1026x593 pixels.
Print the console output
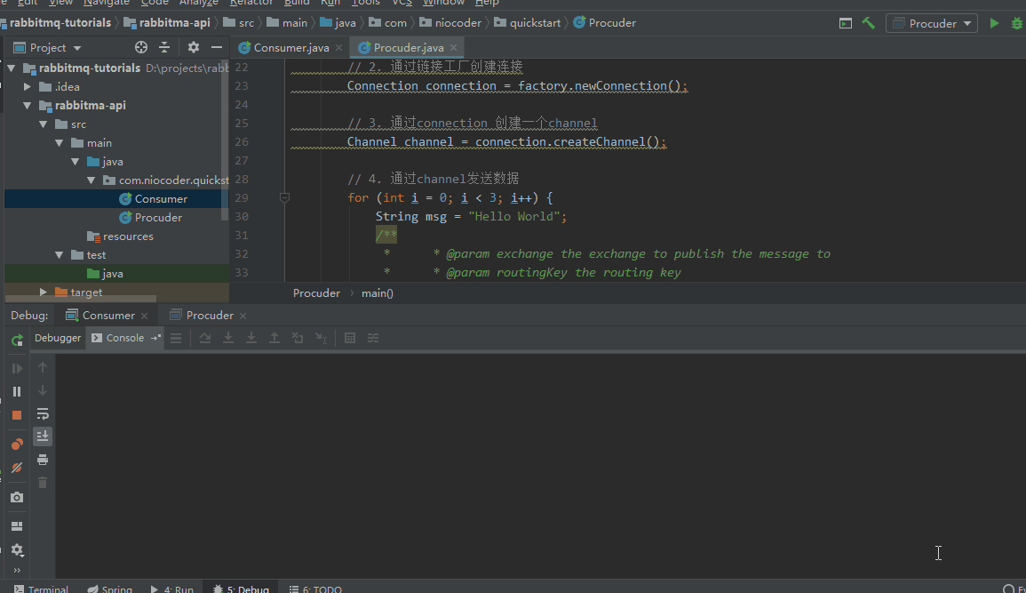pyautogui.click(x=43, y=460)
